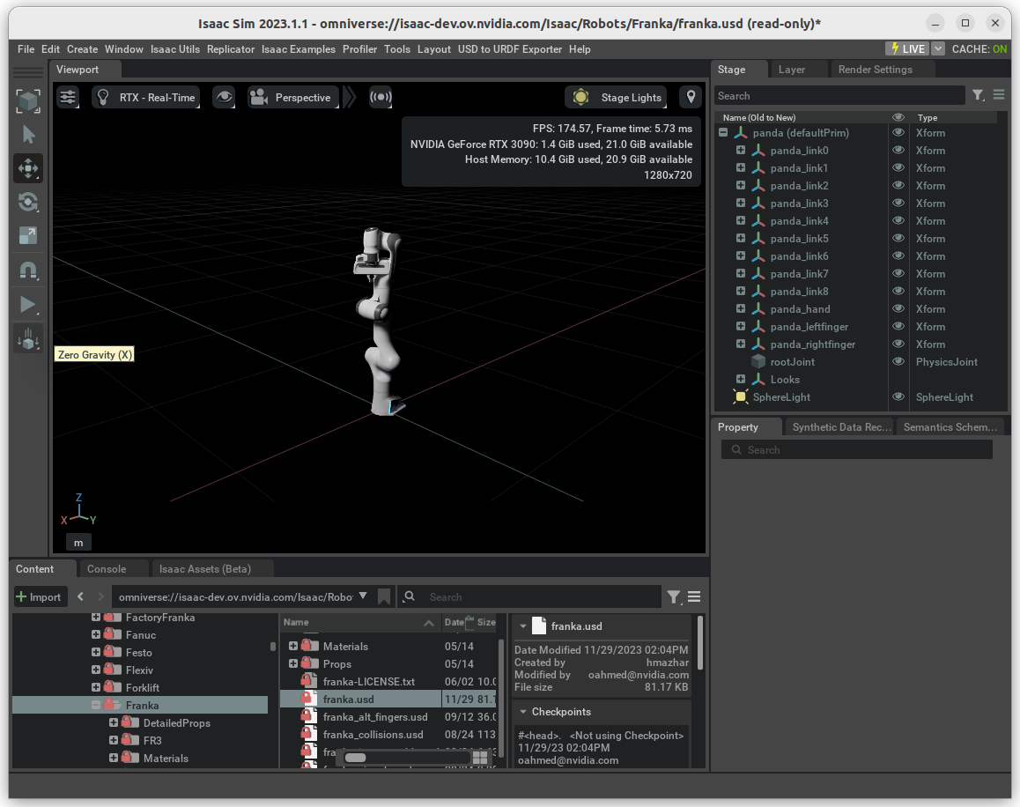Switch to the Console tab
The width and height of the screenshot is (1020, 807).
(x=107, y=569)
